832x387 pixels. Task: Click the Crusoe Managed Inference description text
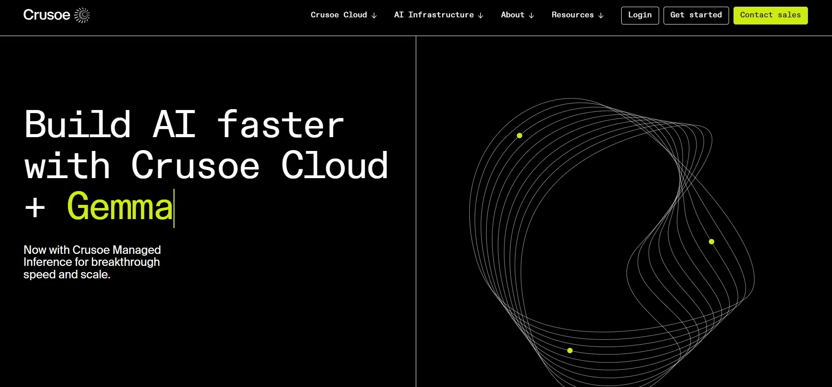point(92,262)
